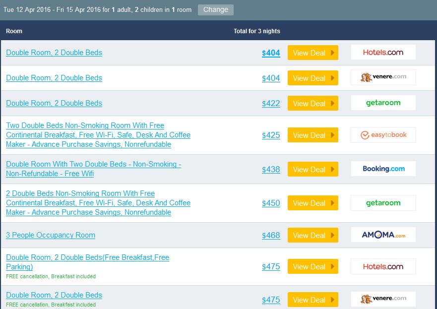Click the $450 price link

[x=271, y=203]
